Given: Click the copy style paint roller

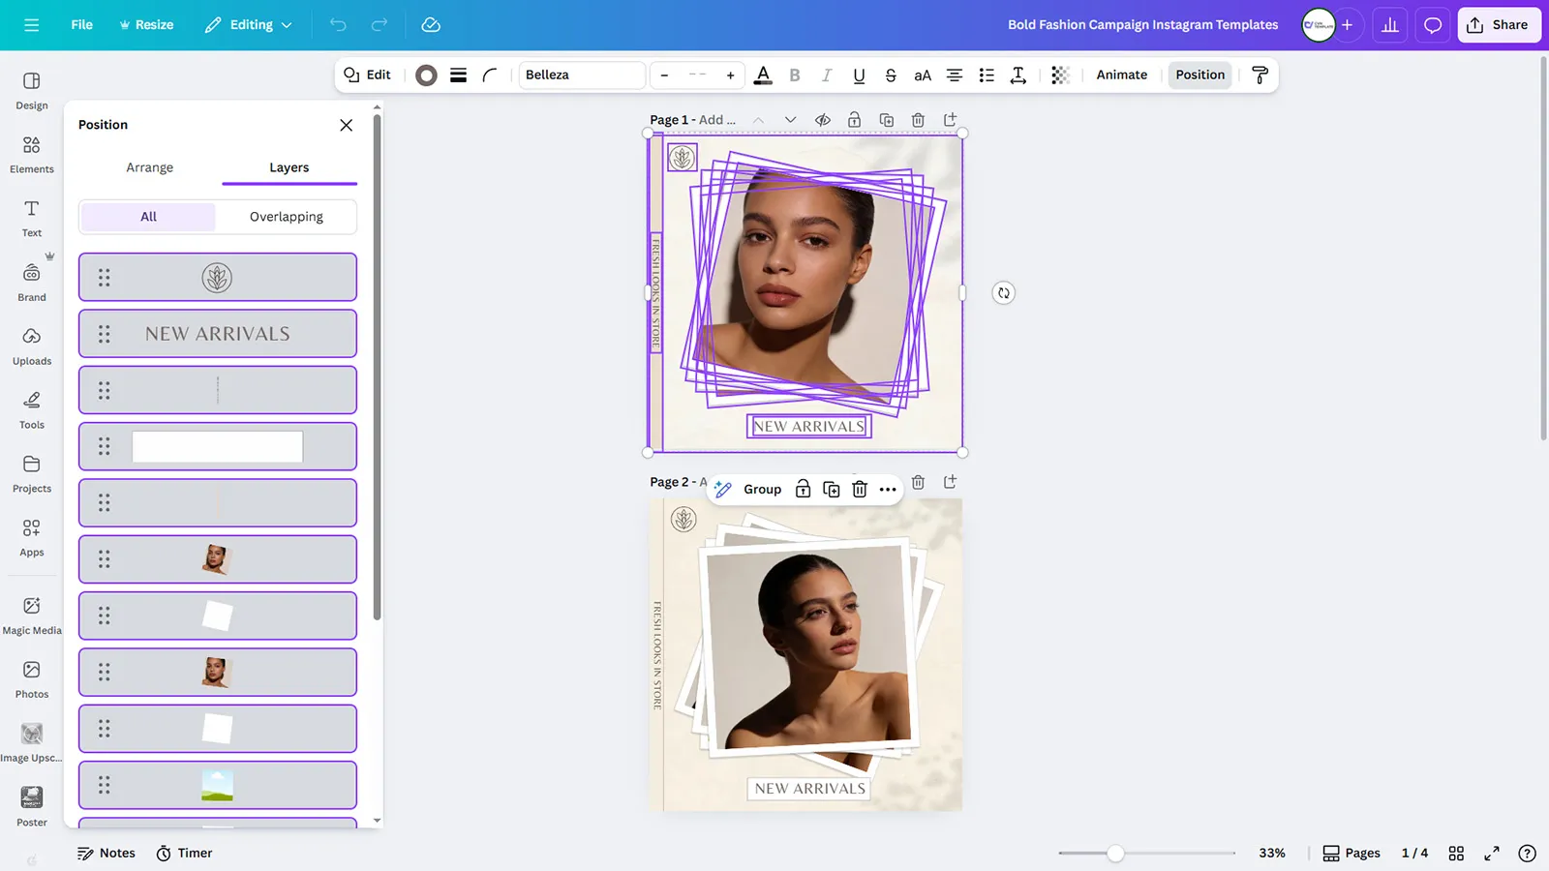Looking at the screenshot, I should pos(1260,75).
